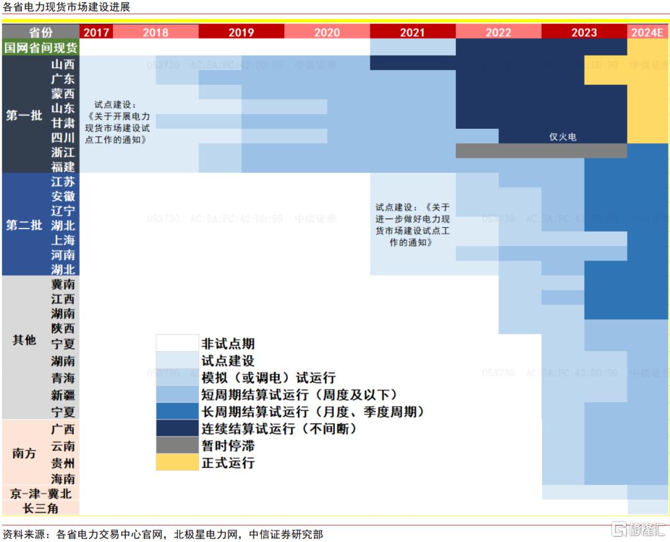Click the 资料来源 source note text
Viewport: 670px width, 542px height.
click(163, 534)
